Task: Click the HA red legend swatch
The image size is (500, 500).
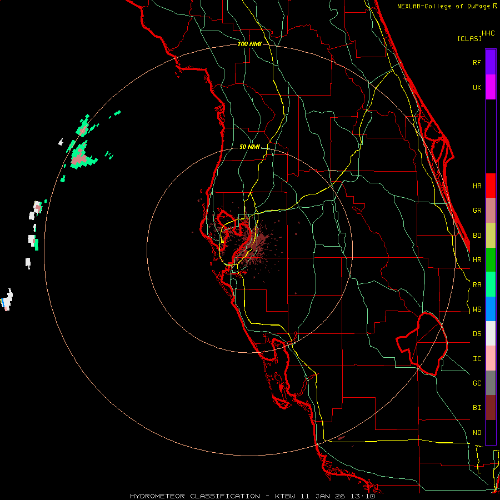Action: (x=491, y=186)
